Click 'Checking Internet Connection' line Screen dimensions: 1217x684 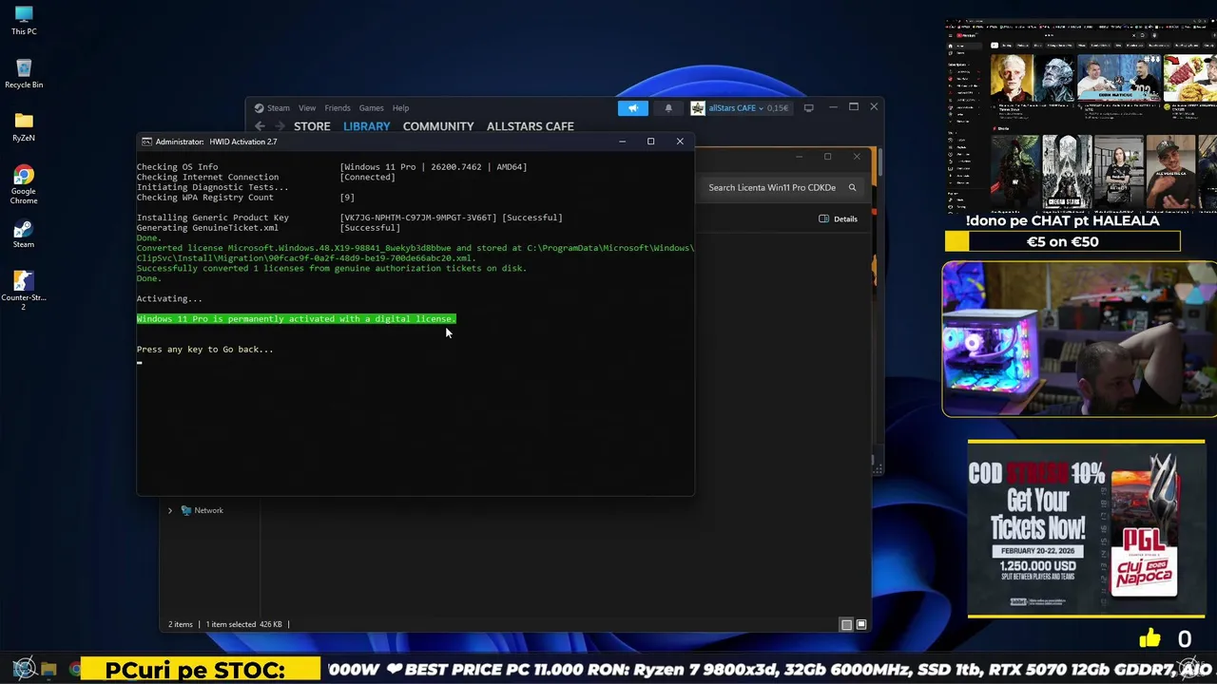(x=207, y=177)
